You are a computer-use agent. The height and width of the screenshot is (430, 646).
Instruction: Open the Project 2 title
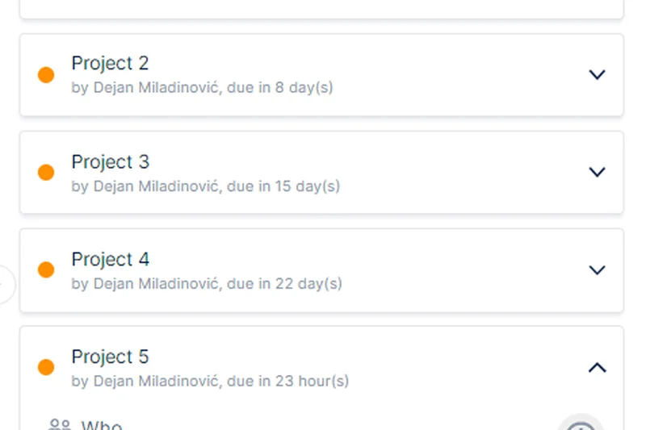(110, 63)
